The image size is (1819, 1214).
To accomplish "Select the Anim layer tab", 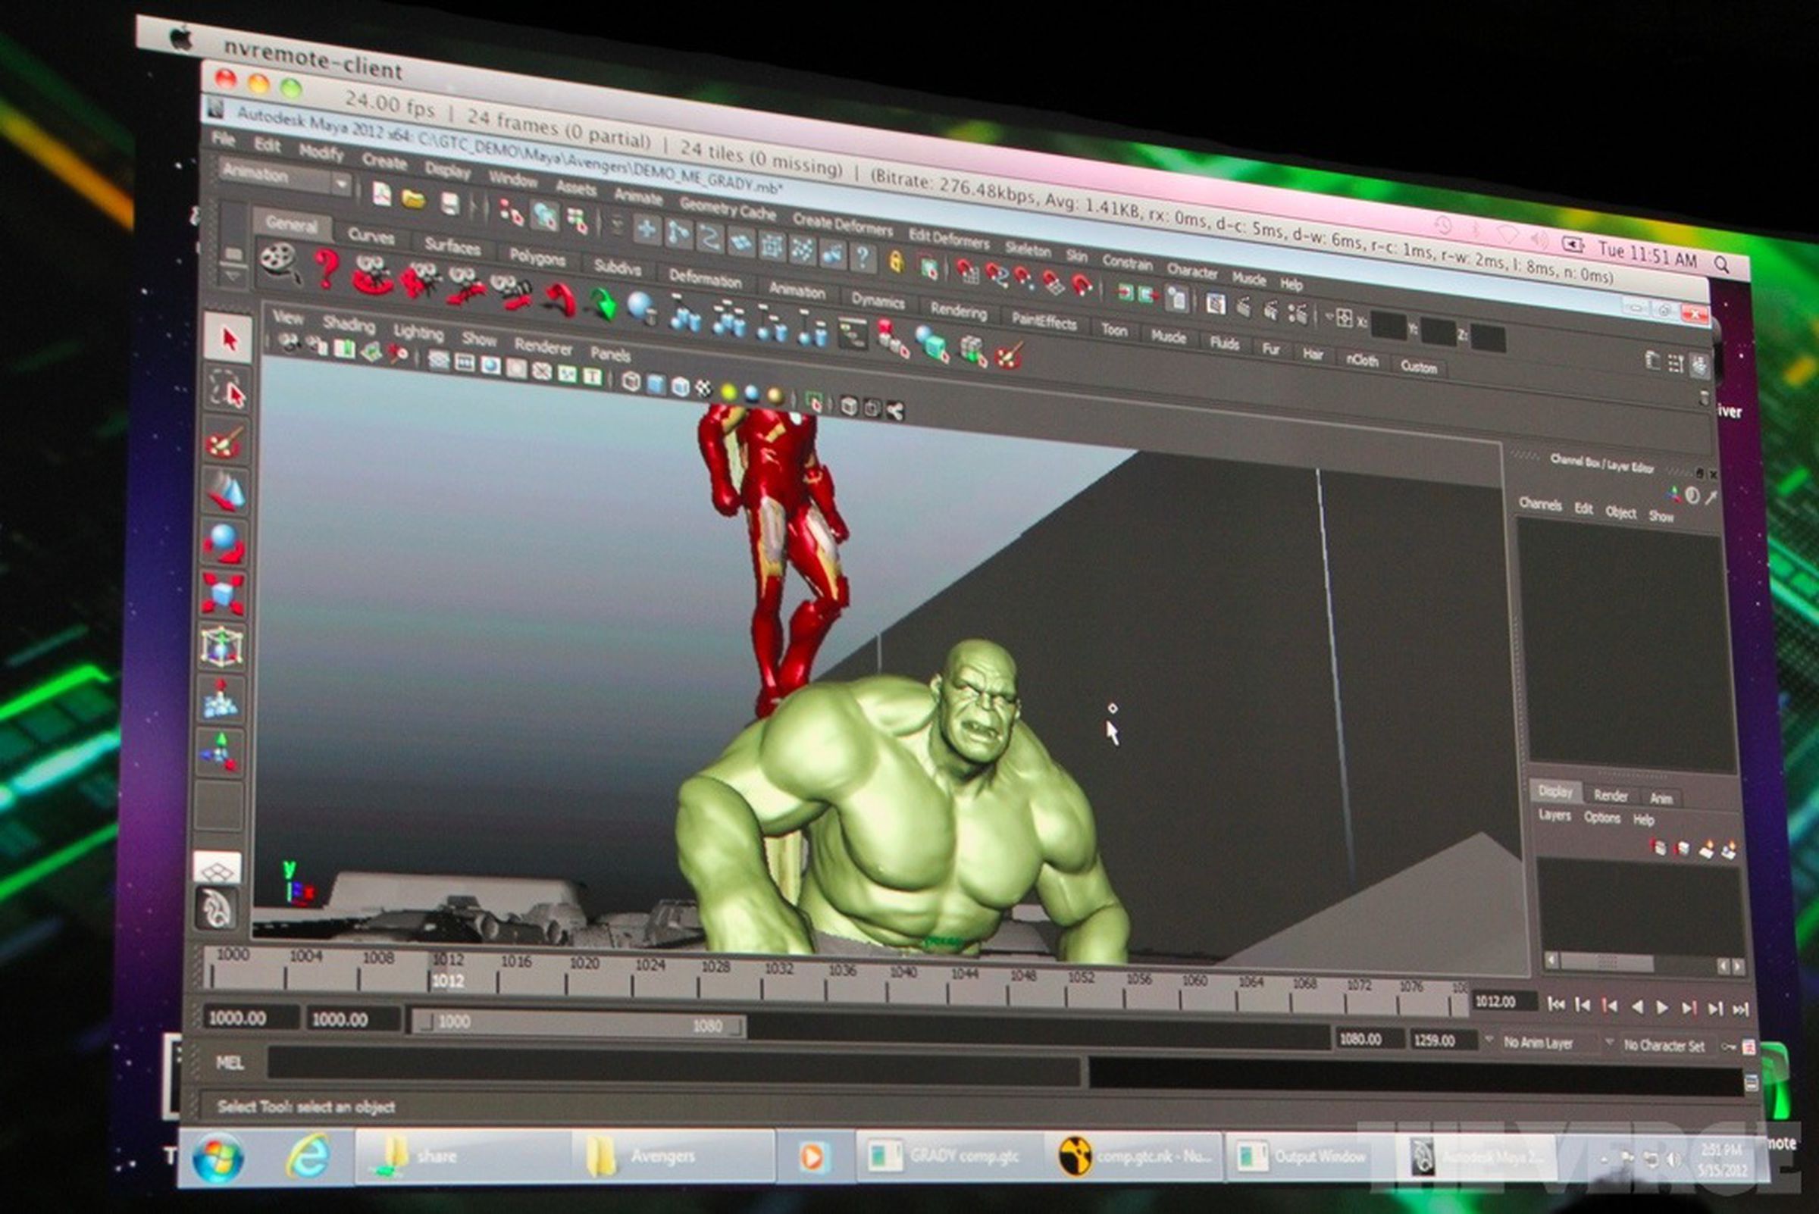I will tap(1661, 798).
